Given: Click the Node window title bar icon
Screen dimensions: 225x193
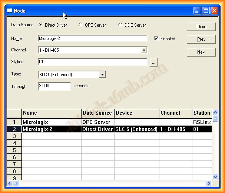Looking at the screenshot, I should coord(10,10).
